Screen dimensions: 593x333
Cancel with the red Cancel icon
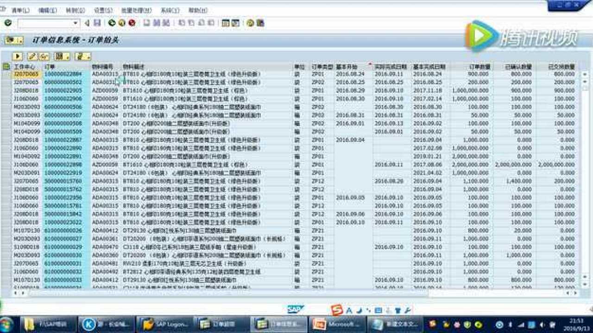pyautogui.click(x=132, y=23)
